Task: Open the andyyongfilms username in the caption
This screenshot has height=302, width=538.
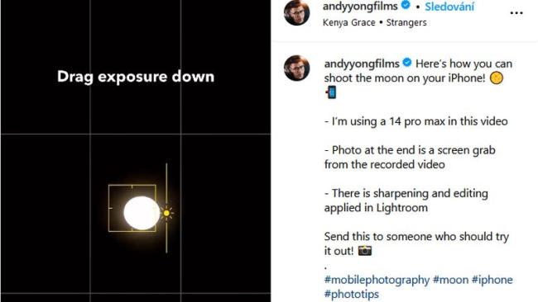Action: [x=362, y=64]
